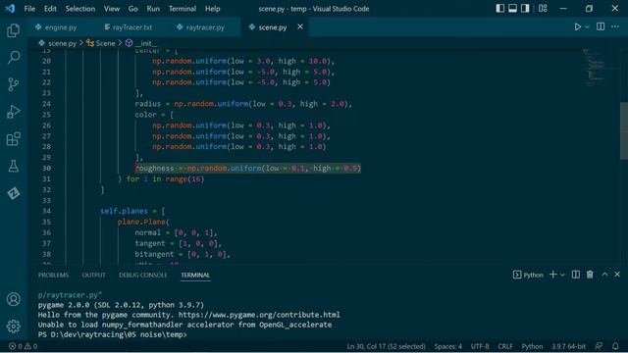This screenshot has width=628, height=353.
Task: Change indentation via Spaces: 4
Action: tap(448, 346)
